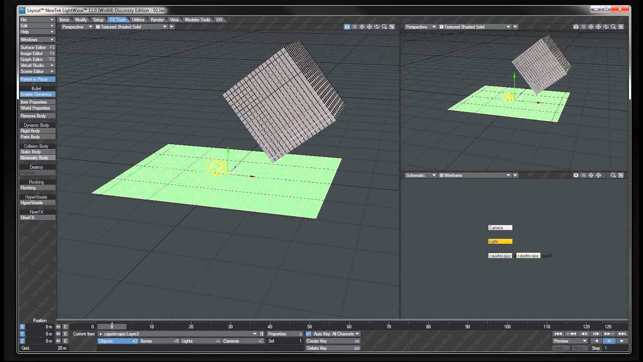Click the maximize viewport icon in the main viewport
Image resolution: width=643 pixels, height=362 pixels.
pyautogui.click(x=392, y=27)
